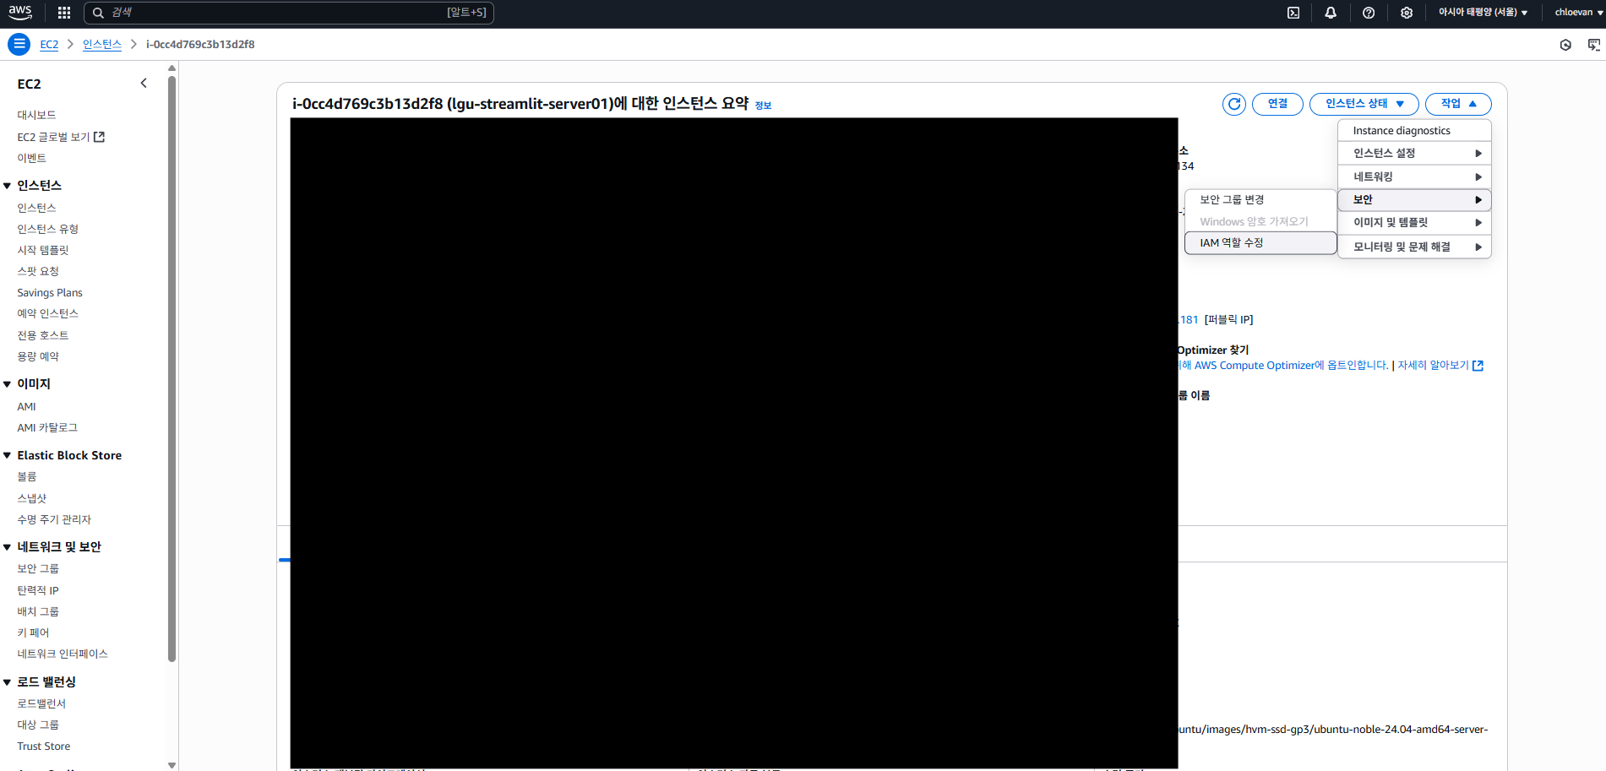Open the settings gear icon
Image resolution: width=1606 pixels, height=771 pixels.
[x=1407, y=13]
